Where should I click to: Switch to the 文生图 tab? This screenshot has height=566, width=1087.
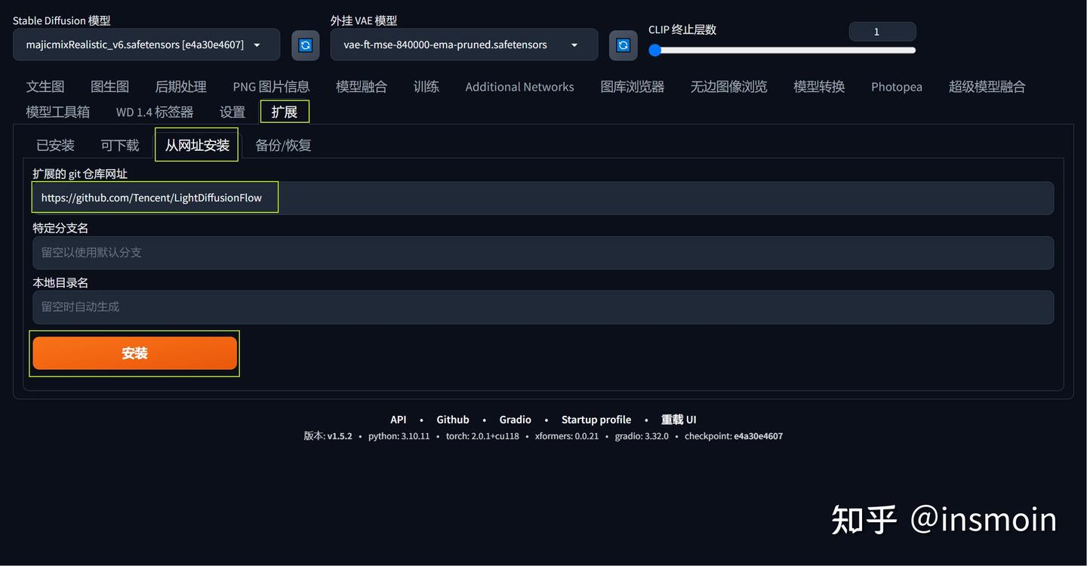click(x=45, y=86)
